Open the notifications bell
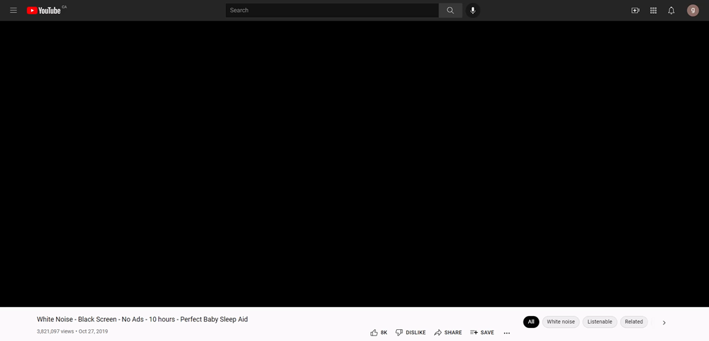The height and width of the screenshot is (341, 709). click(671, 10)
